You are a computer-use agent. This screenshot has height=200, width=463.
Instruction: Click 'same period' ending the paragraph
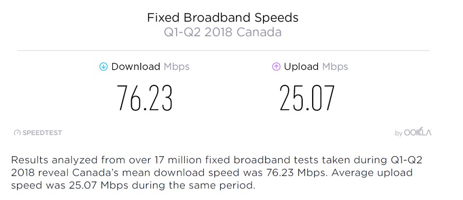coord(224,186)
